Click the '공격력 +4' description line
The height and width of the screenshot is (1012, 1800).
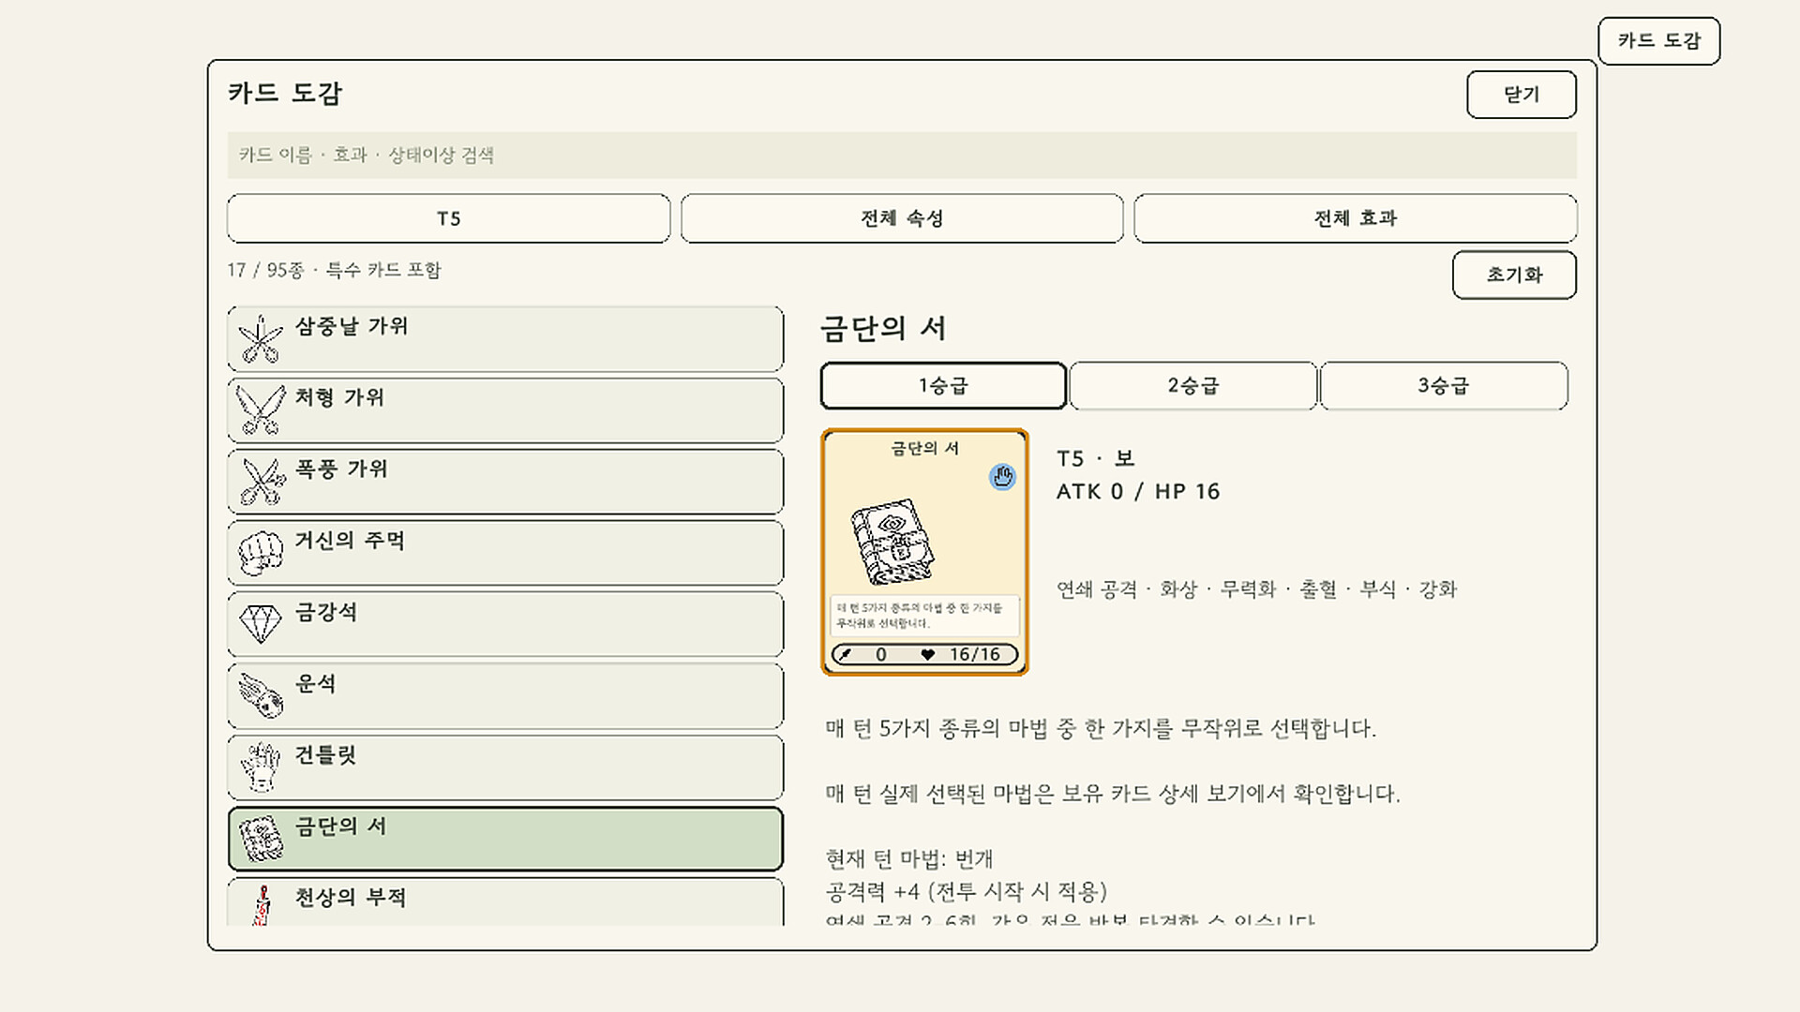click(x=967, y=891)
